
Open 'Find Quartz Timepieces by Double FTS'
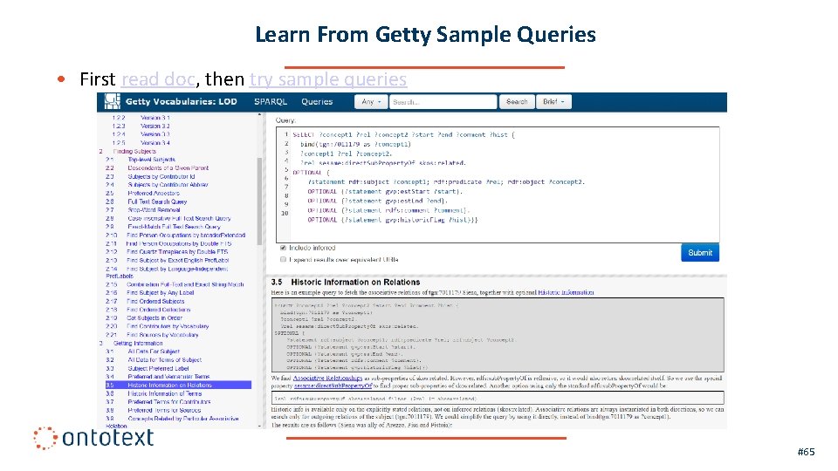pos(177,252)
